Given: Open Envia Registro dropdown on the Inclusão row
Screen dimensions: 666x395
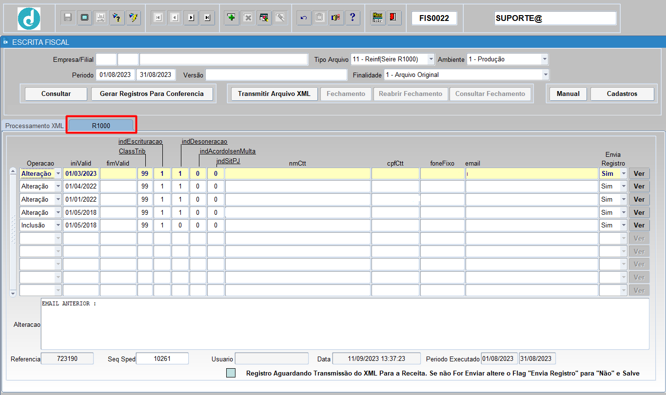Looking at the screenshot, I should [x=623, y=226].
